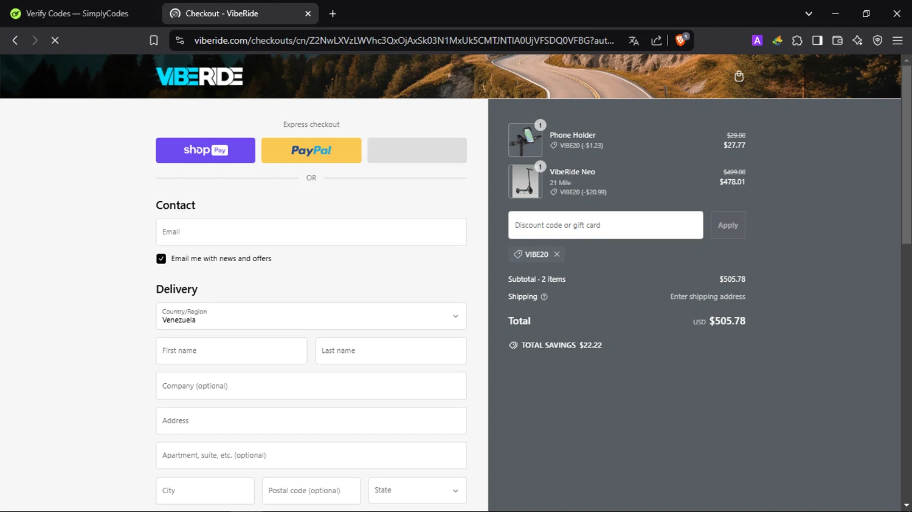This screenshot has height=512, width=912.
Task: Select the Checkout - VibeRide tab
Action: tap(240, 13)
